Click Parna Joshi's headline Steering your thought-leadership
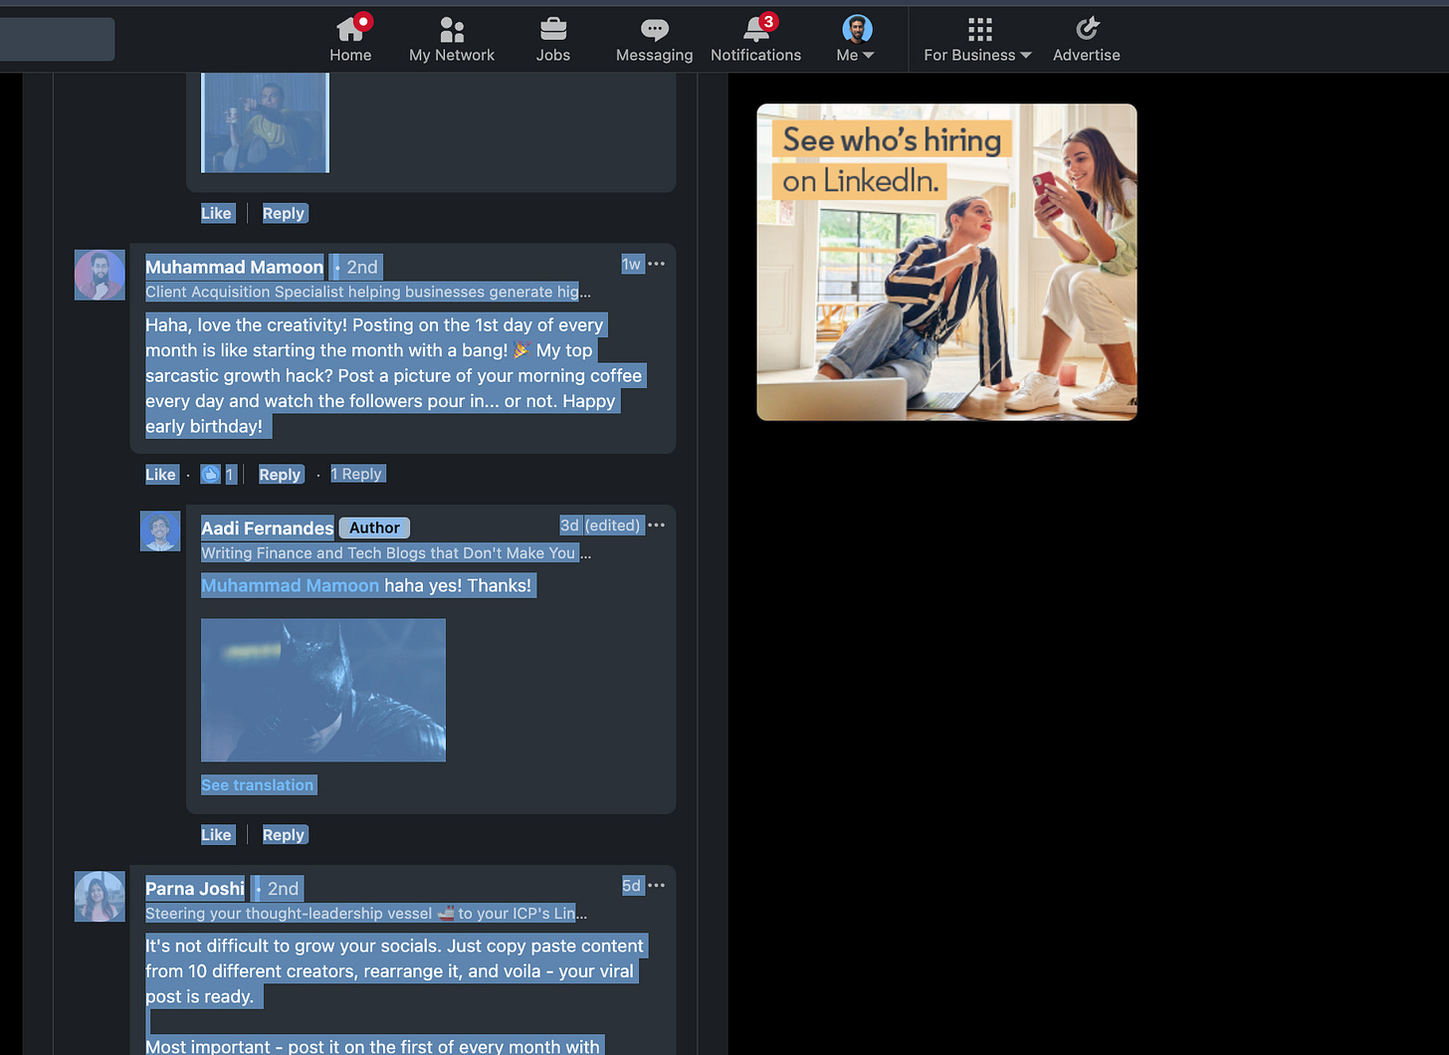 click(366, 913)
